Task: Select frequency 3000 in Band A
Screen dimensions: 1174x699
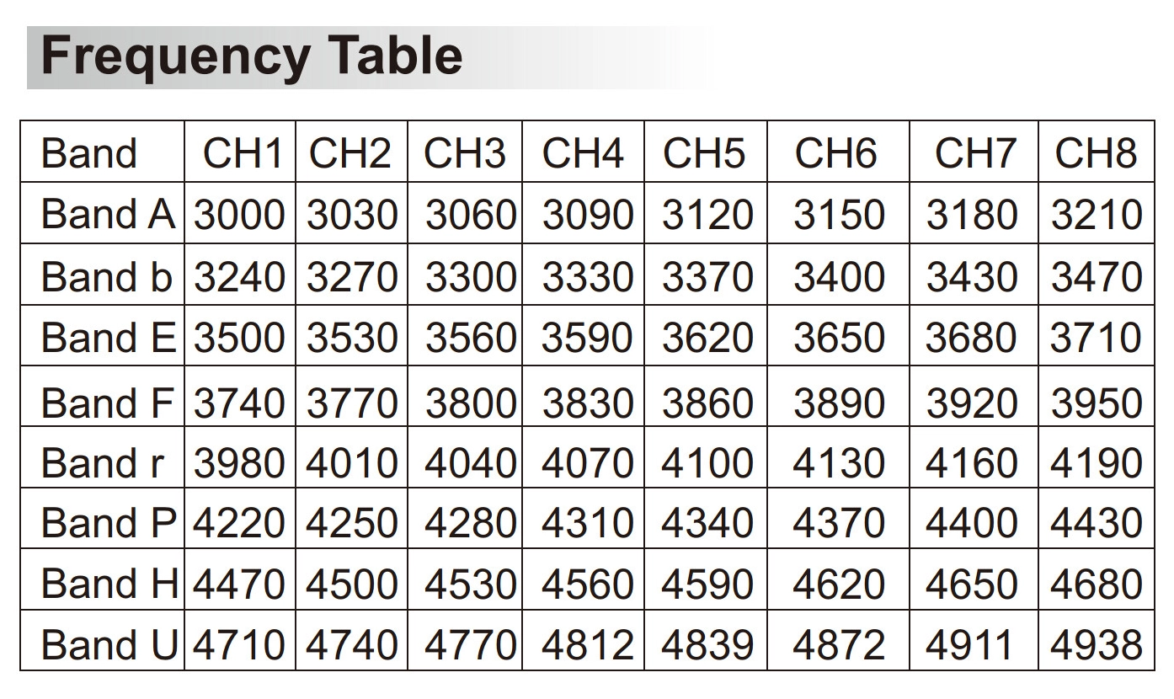Action: click(x=240, y=215)
